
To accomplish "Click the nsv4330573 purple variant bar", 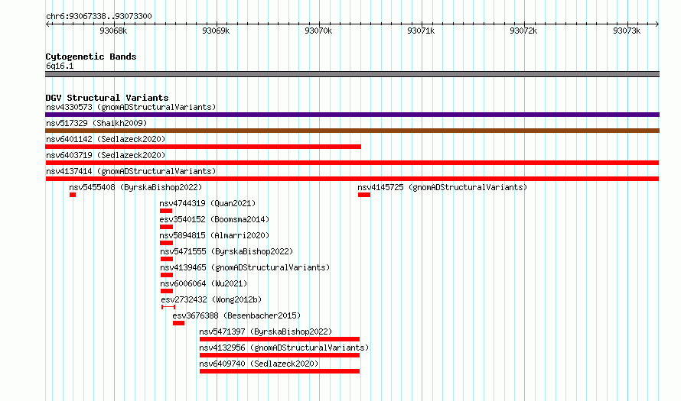I will click(352, 115).
